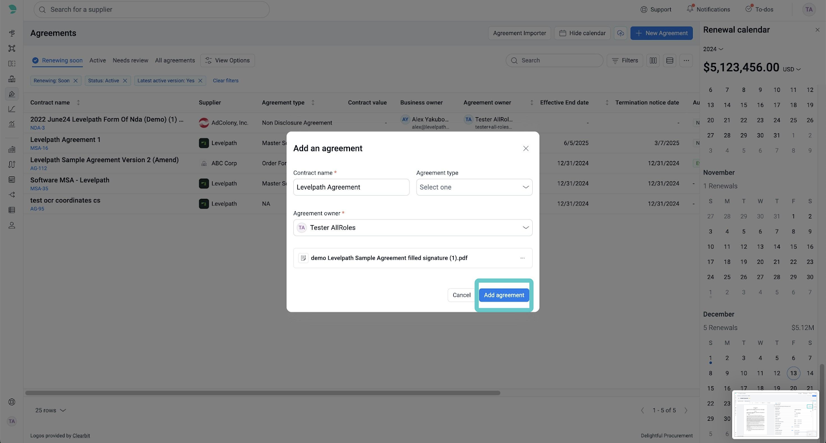Remove the Latest active version filter chip

pyautogui.click(x=200, y=81)
